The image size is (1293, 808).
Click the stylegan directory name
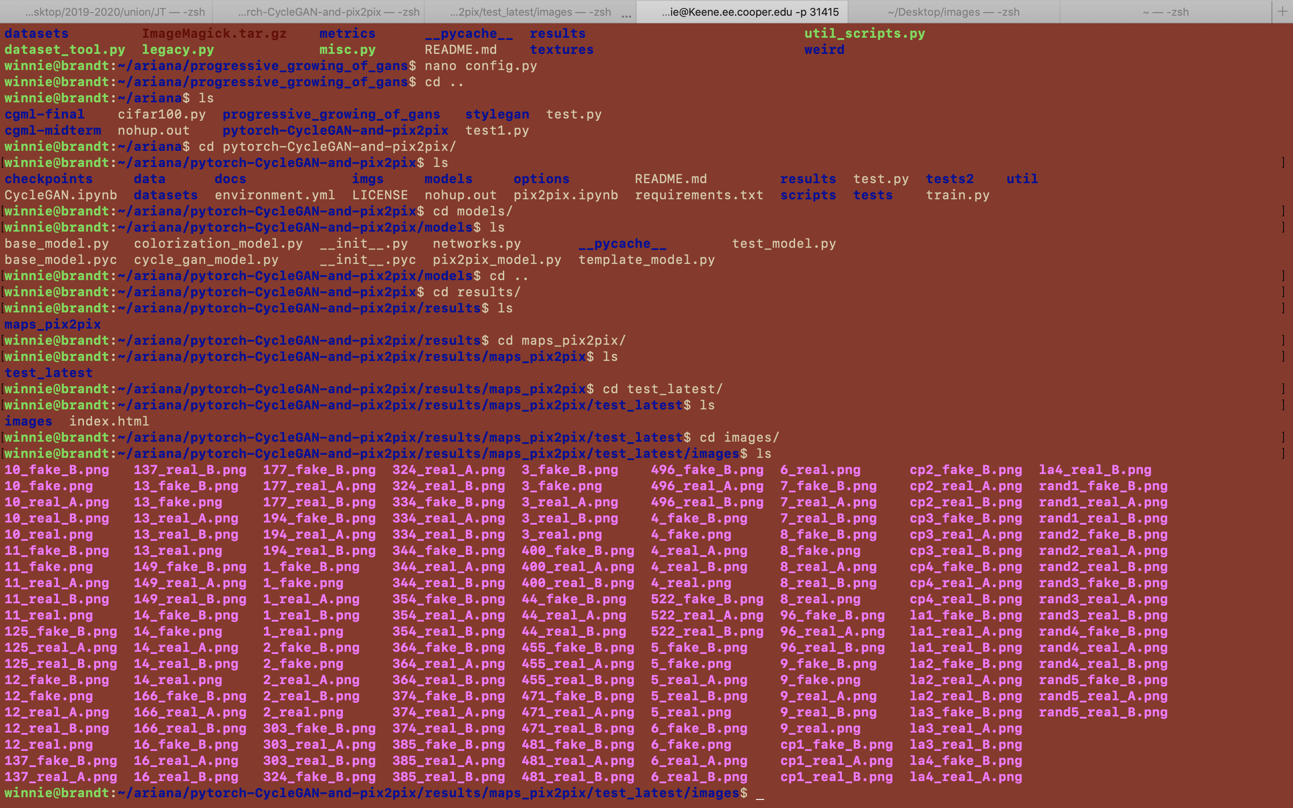497,114
